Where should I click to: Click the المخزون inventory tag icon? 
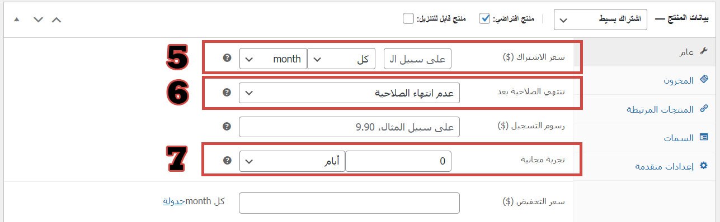(704, 80)
